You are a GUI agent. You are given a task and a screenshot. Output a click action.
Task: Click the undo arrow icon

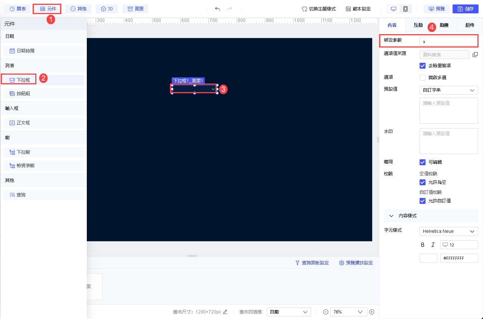click(x=217, y=9)
